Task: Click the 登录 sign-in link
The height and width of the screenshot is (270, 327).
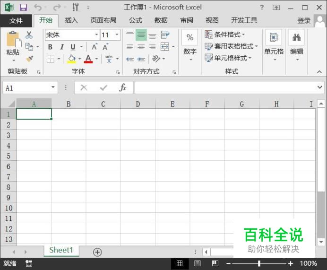Action: point(304,21)
